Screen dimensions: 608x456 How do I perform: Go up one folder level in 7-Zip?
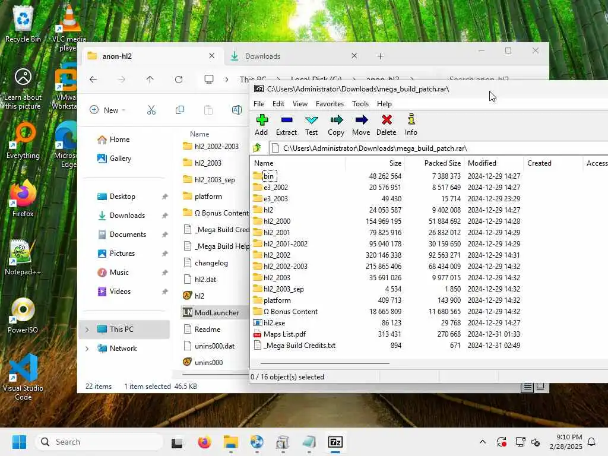[x=256, y=148]
